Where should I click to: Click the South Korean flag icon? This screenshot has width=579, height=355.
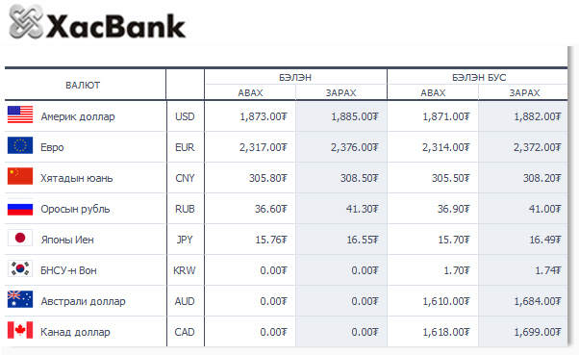20,268
